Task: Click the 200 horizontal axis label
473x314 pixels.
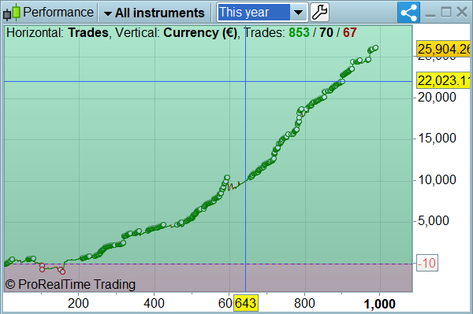Action: 78,303
